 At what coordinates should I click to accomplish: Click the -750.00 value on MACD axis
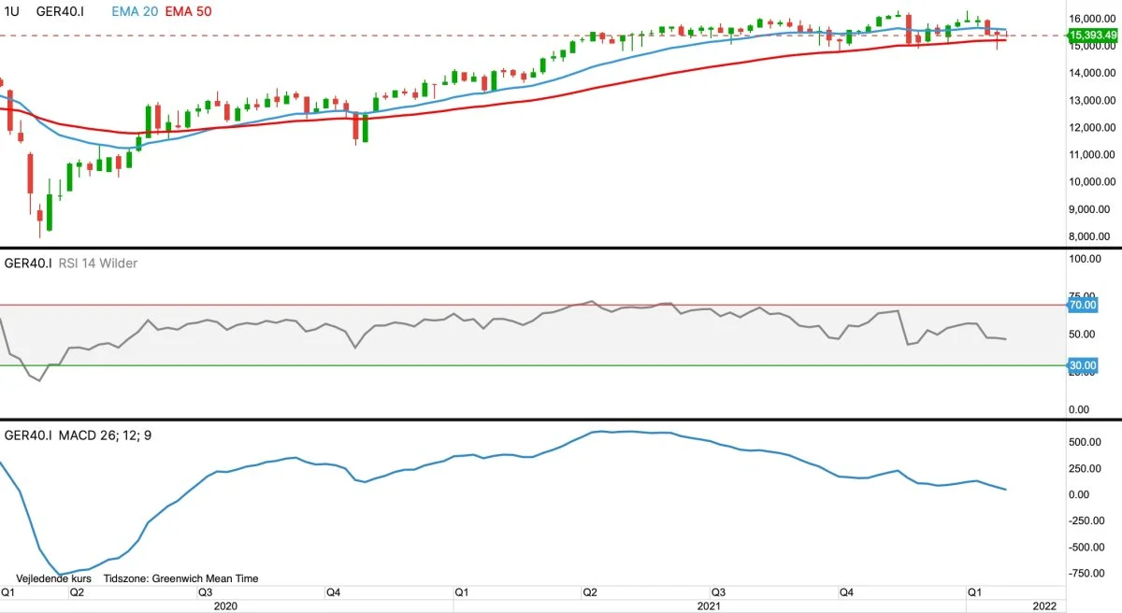(x=1088, y=574)
